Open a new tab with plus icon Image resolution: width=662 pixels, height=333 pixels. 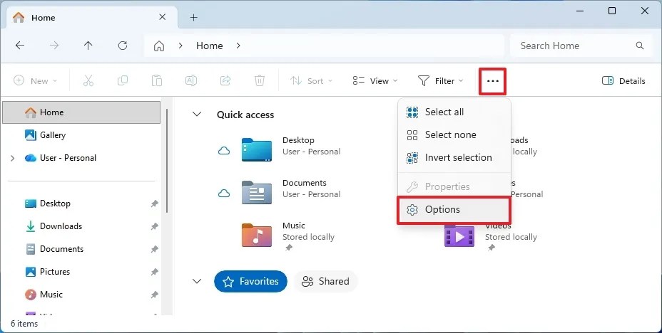coord(193,17)
